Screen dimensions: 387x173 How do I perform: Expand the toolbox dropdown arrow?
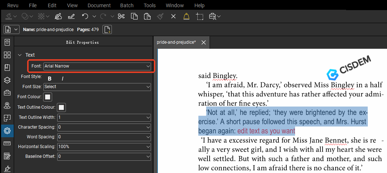pos(219,17)
